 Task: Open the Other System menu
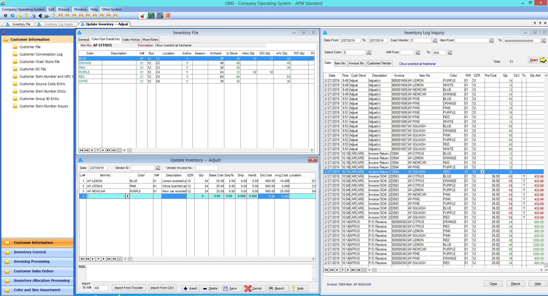112,9
